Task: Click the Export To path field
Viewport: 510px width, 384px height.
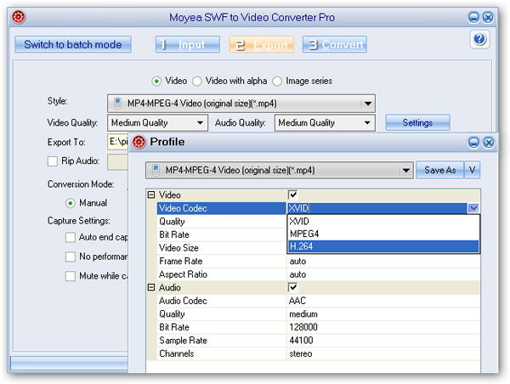Action: [118, 142]
